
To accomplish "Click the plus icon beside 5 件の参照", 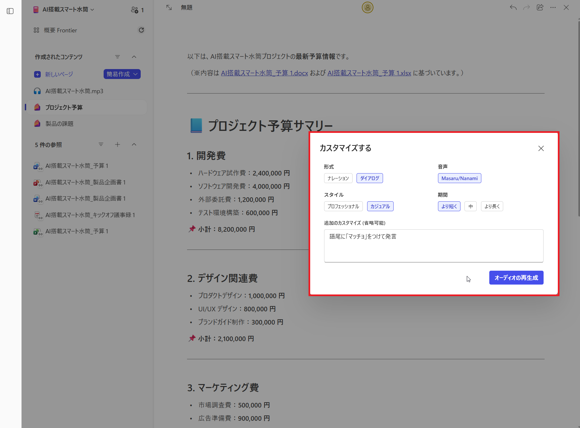I will 118,144.
